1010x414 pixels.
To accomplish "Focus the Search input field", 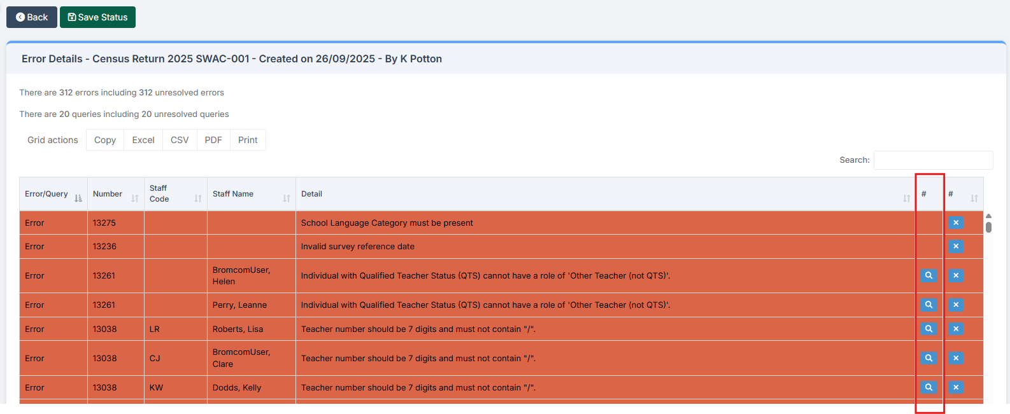I will [933, 160].
